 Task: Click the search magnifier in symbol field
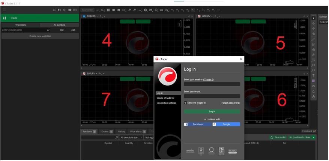(48, 30)
